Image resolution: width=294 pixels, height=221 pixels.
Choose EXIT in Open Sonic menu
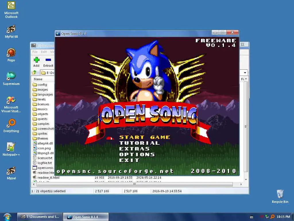tap(129, 160)
